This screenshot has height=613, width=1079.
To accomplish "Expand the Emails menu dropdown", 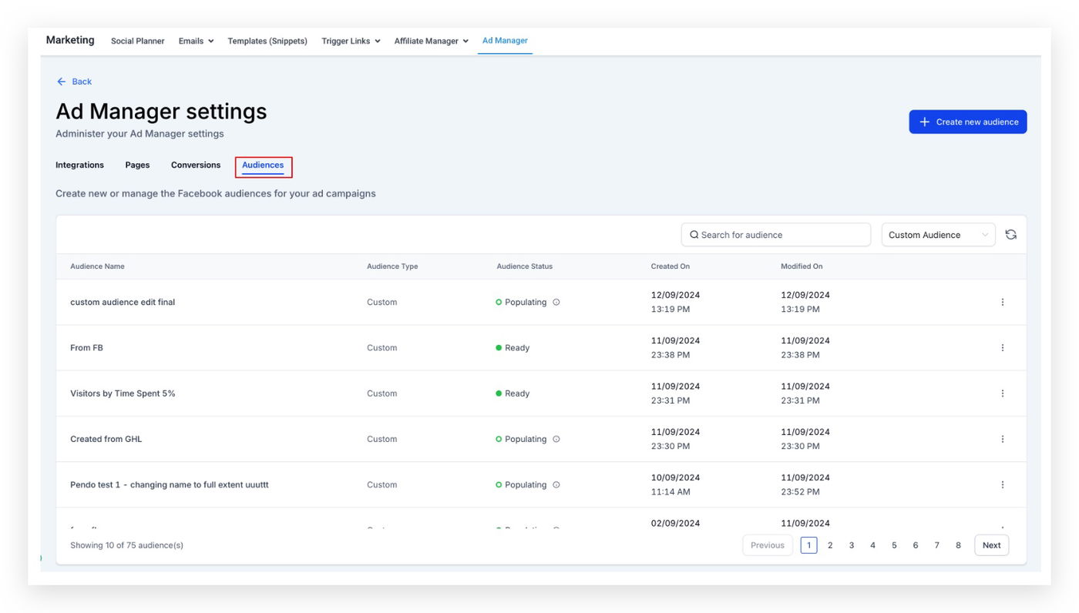I will 196,41.
